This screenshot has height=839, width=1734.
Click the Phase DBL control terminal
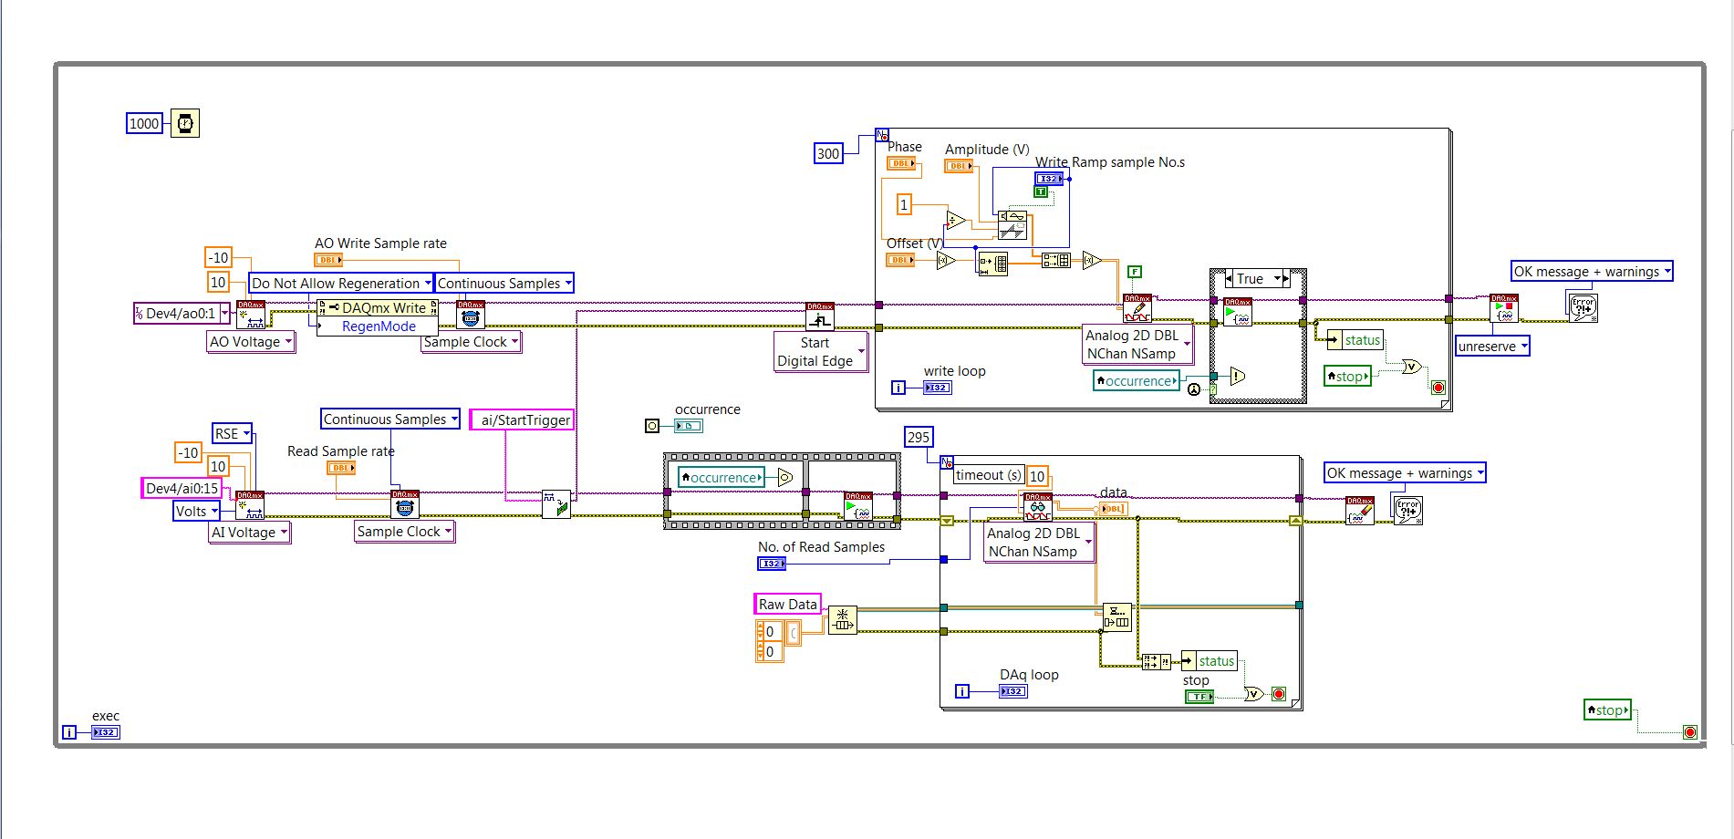(902, 163)
